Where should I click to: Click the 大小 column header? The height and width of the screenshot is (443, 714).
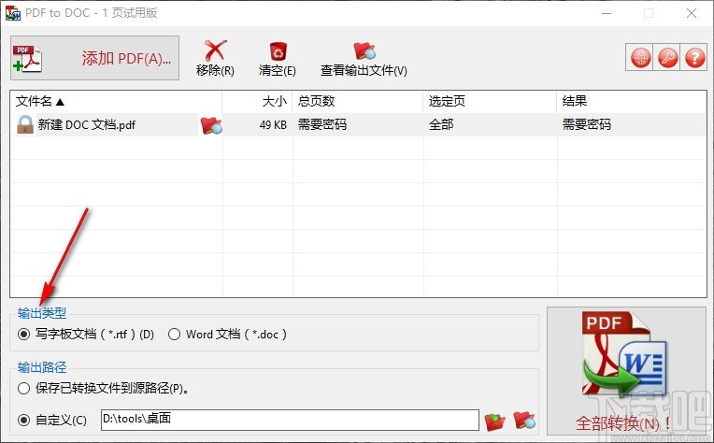(x=257, y=101)
